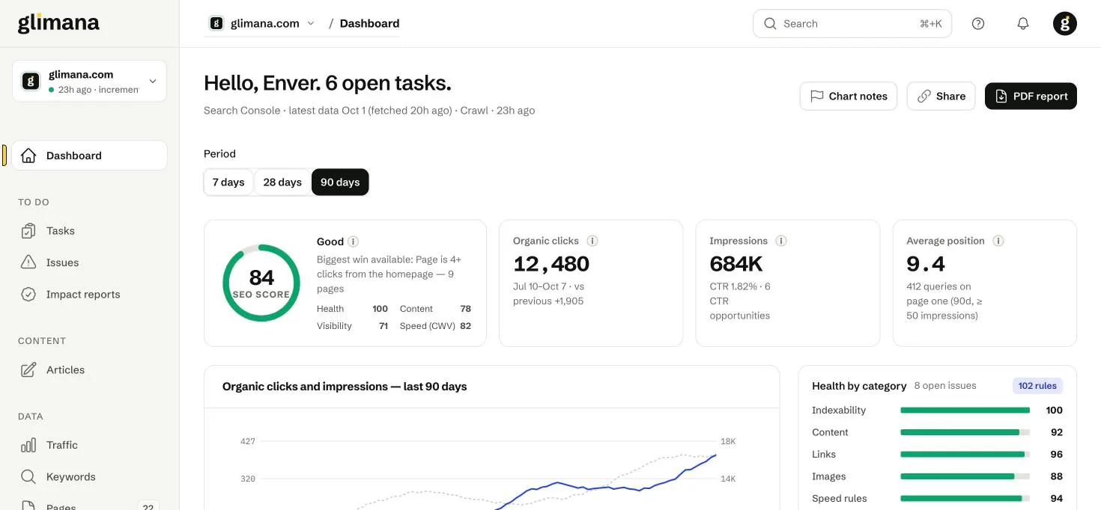Click the Speed (CWV) 82 score

click(x=435, y=326)
